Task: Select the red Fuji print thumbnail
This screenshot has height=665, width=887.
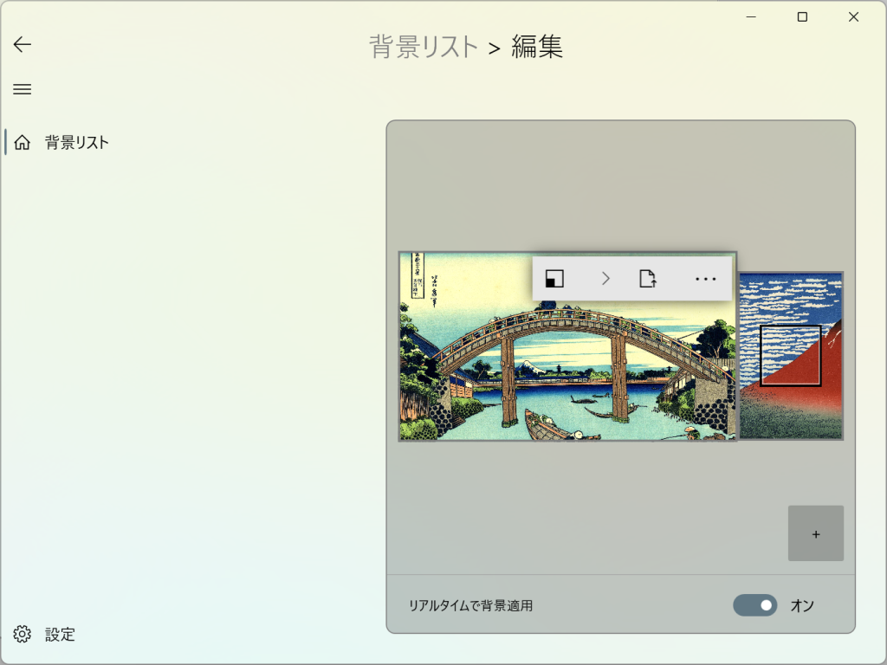Action: (x=791, y=356)
